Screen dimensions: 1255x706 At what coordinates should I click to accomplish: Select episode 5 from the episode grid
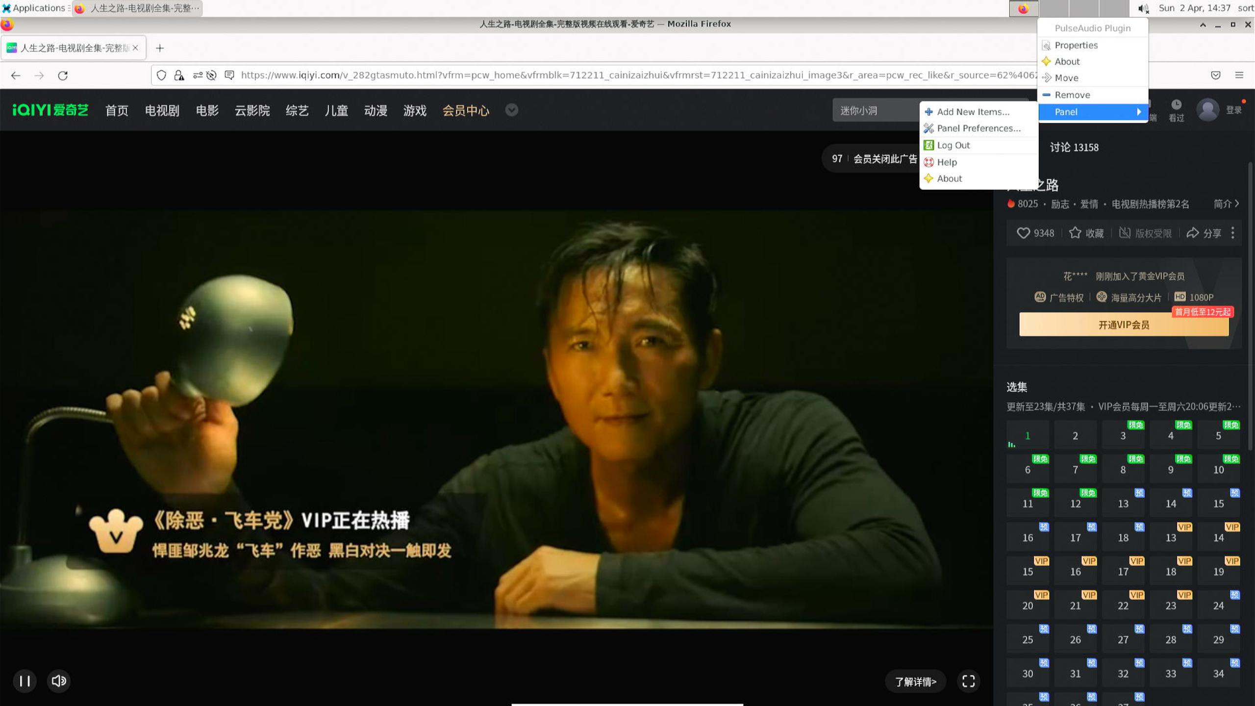click(x=1219, y=435)
